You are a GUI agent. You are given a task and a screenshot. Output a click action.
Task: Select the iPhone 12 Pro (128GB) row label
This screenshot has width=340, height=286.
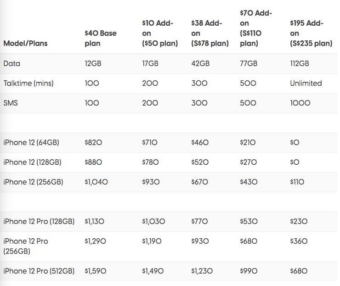click(39, 221)
